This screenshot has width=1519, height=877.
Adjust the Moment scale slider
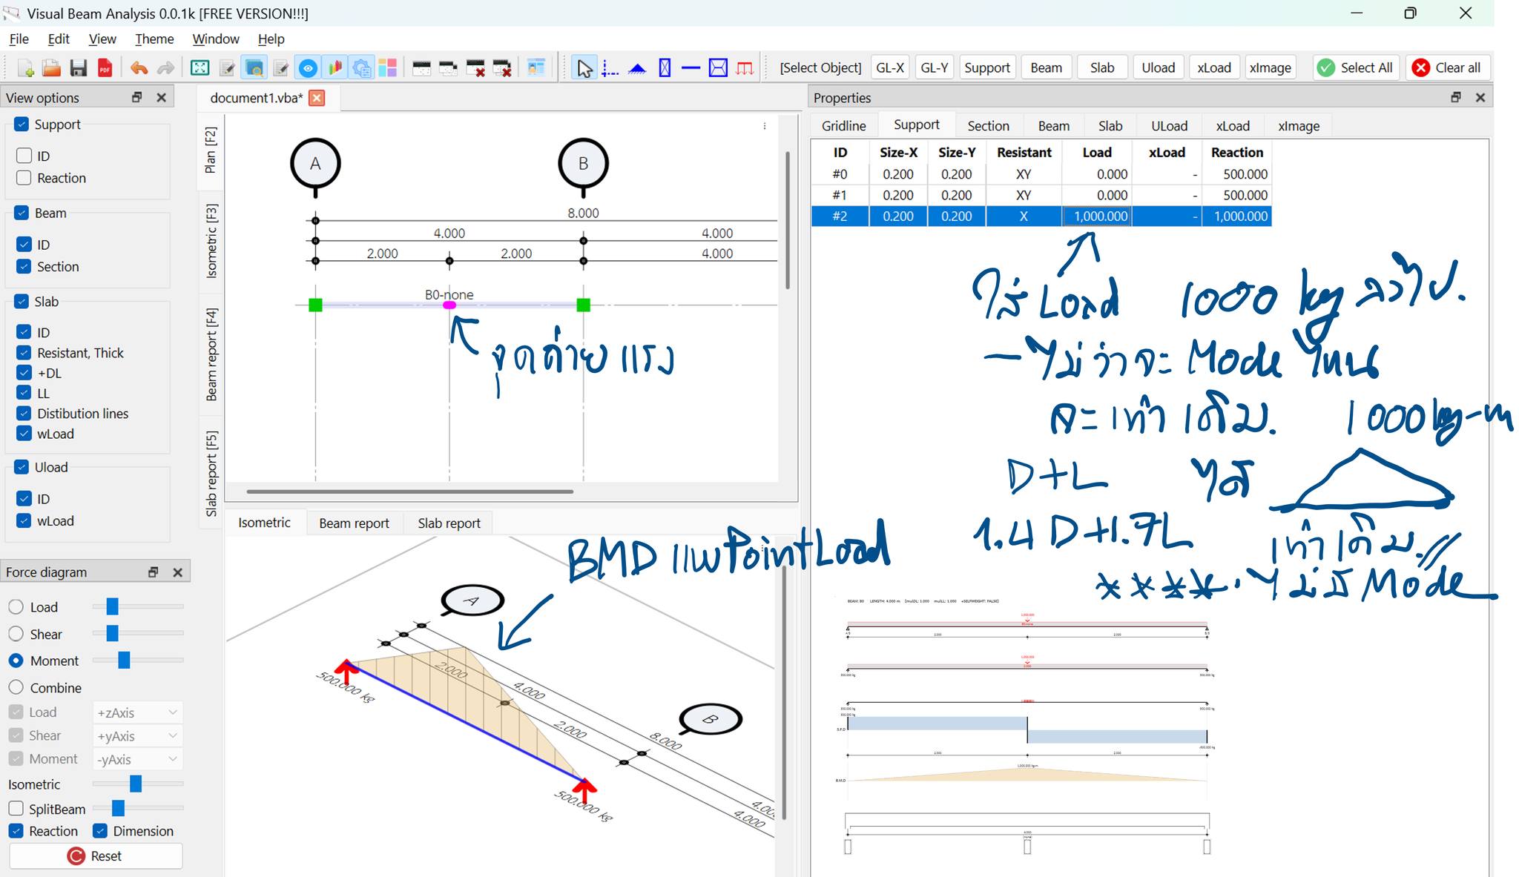click(124, 660)
